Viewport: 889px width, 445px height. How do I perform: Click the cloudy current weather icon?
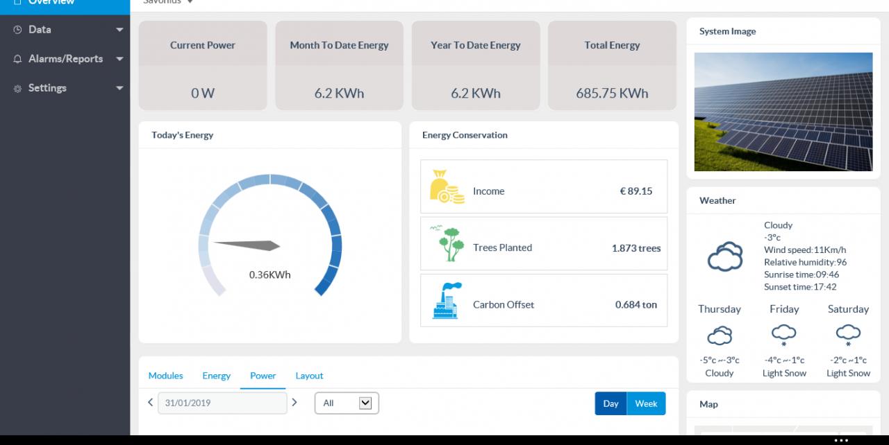pyautogui.click(x=725, y=256)
